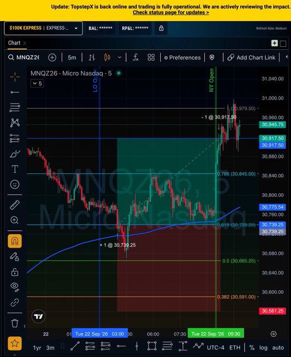Select the ruler measure tool
Image resolution: width=291 pixels, height=357 pixels.
(x=15, y=205)
